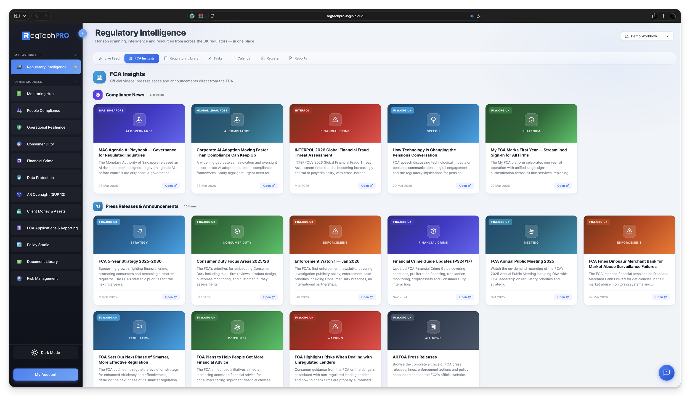Open the FCA 5-Year Strategy release
The image size is (690, 396).
[x=171, y=297]
